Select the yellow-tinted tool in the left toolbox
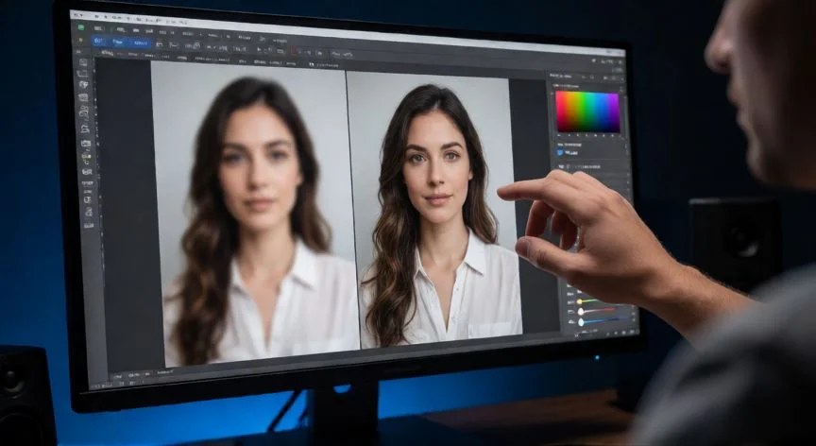 (x=86, y=156)
